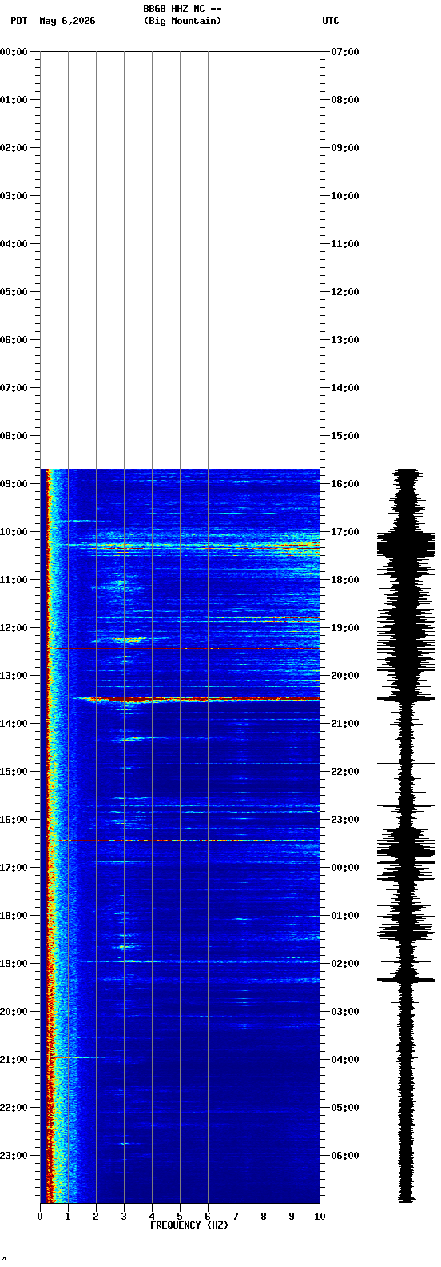Pick the UTC-axis "22:00" time label
Image resolution: width=441 pixels, height=1267 pixels.
click(x=345, y=772)
